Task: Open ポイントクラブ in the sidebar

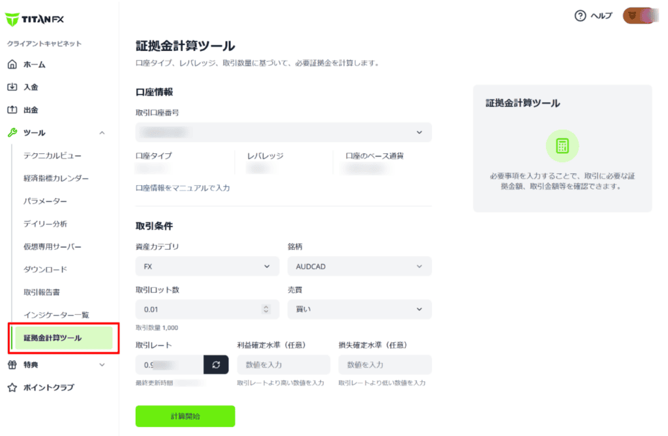Action: tap(48, 388)
